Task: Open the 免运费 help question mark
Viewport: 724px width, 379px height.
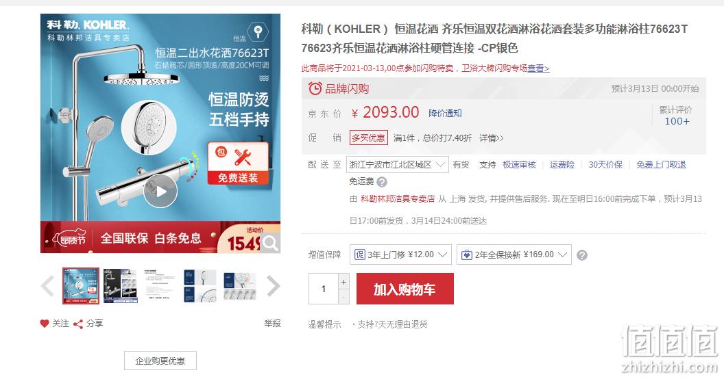Action: [x=382, y=182]
